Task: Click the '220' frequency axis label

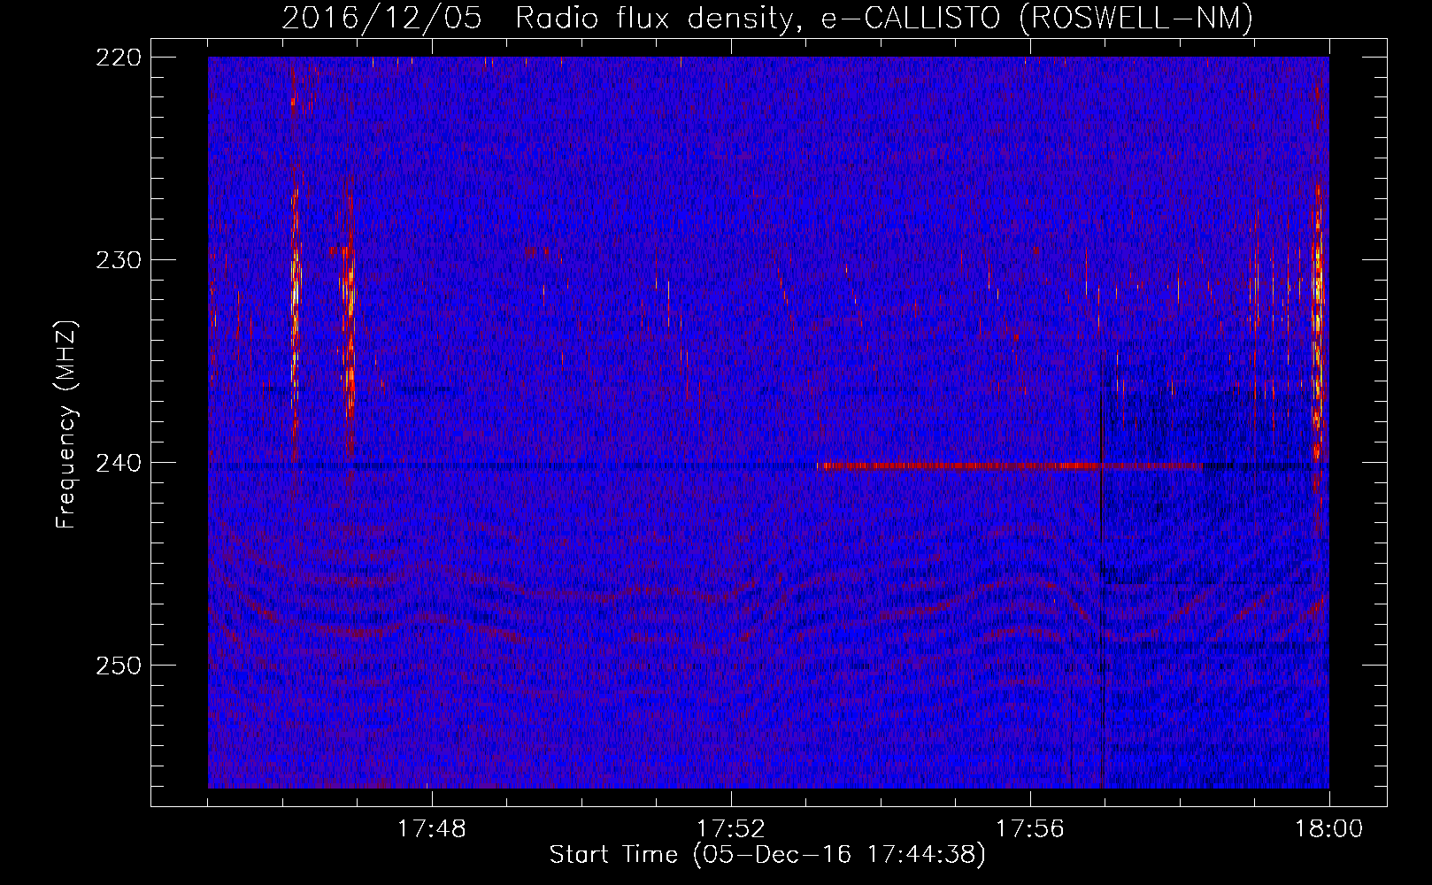Action: coord(119,58)
